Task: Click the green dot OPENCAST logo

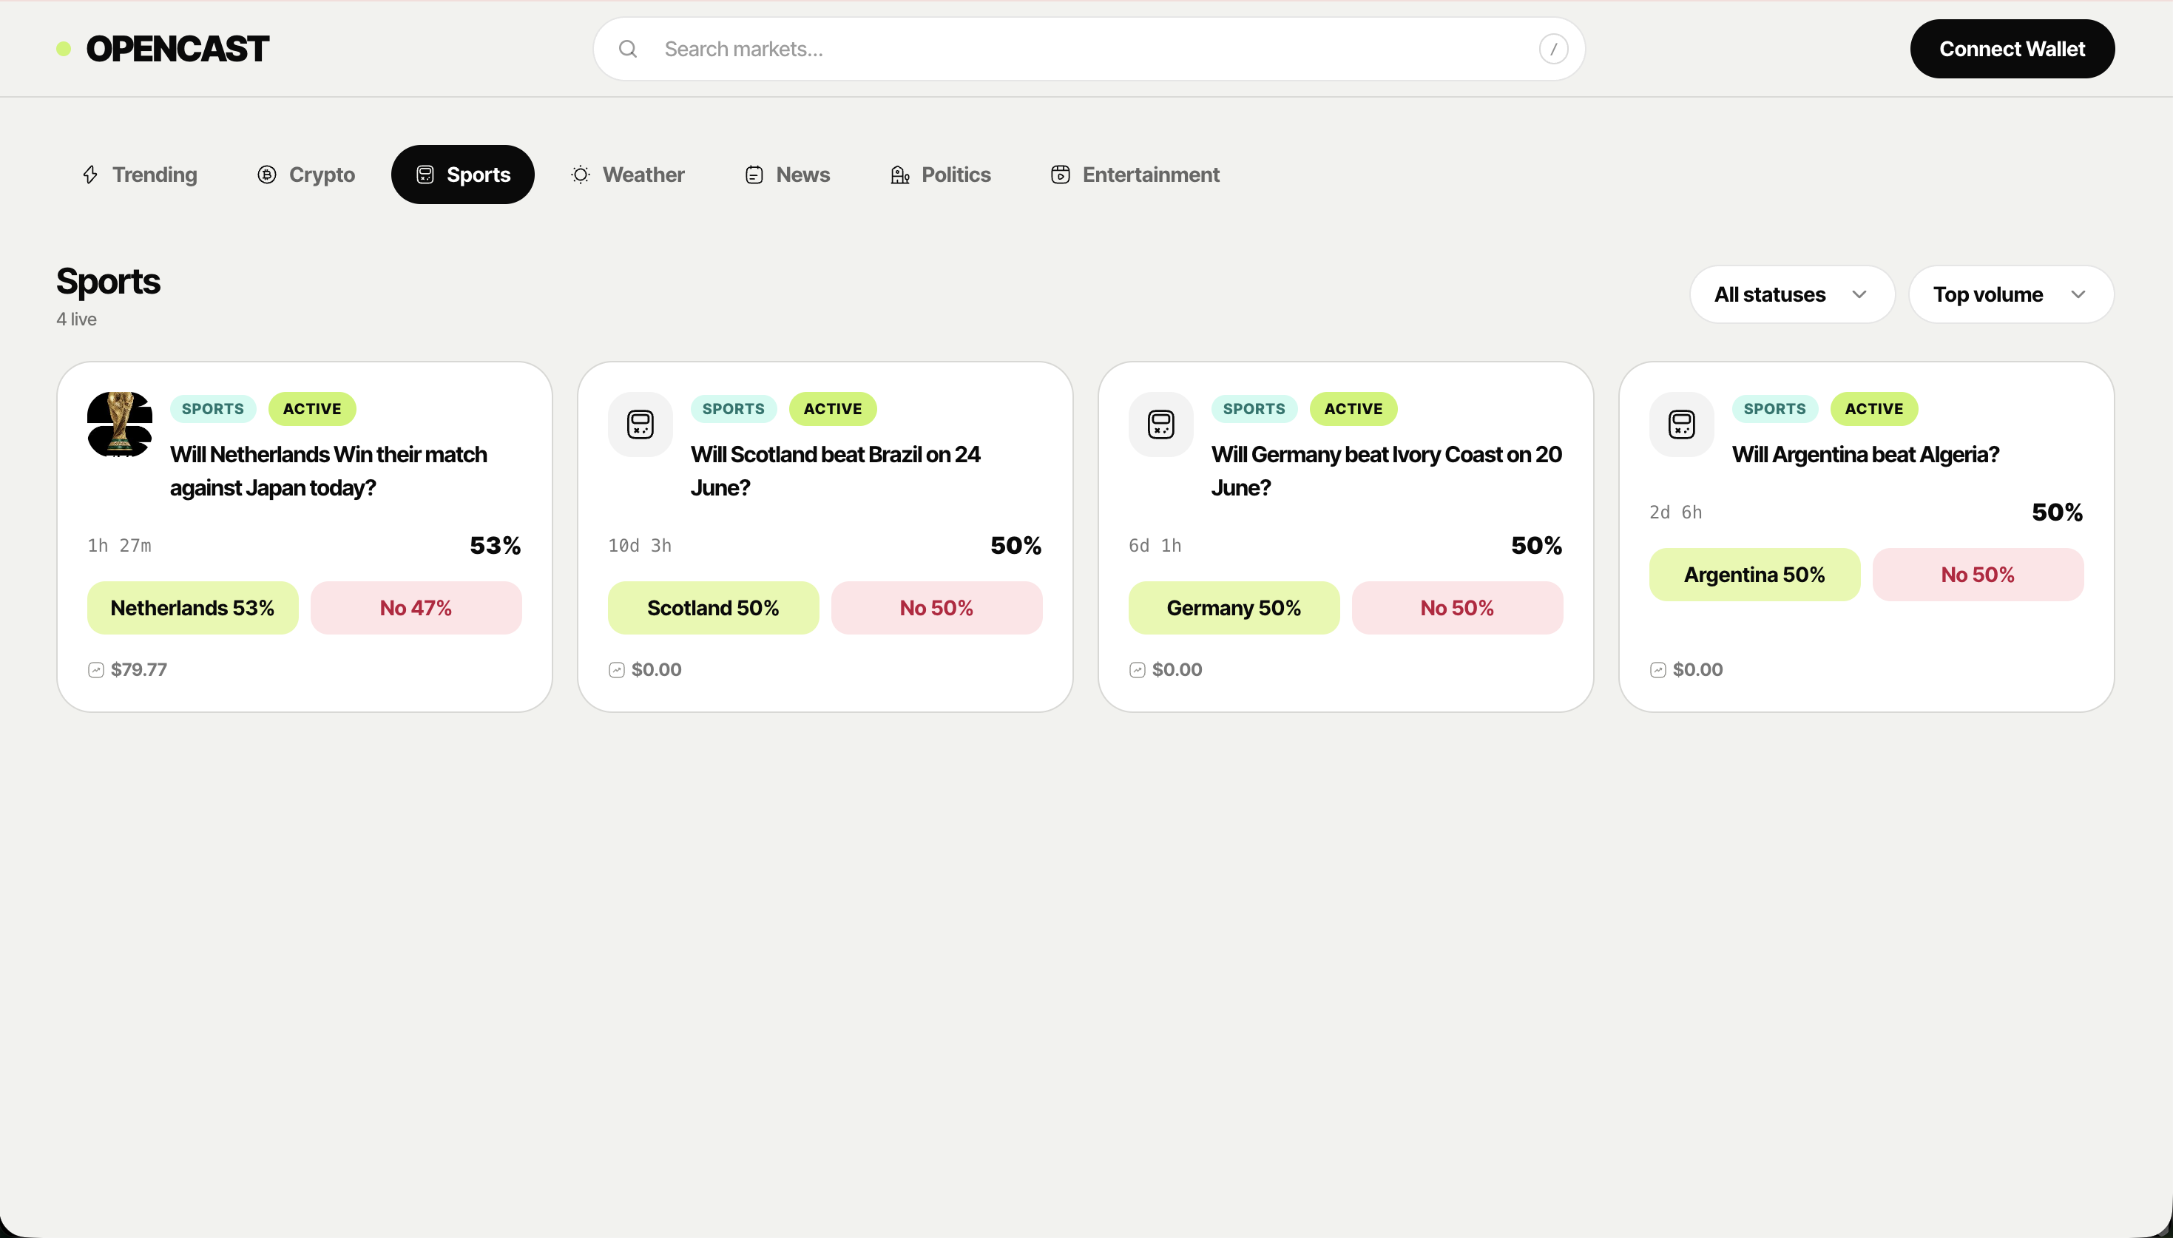Action: pyautogui.click(x=163, y=50)
